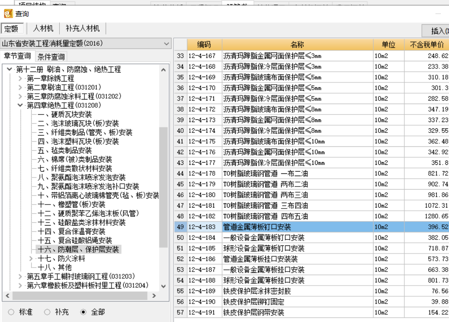Screen dimensions: 449x322
Task: Select tree item 五、毡类制品安装
Action: tap(65, 150)
